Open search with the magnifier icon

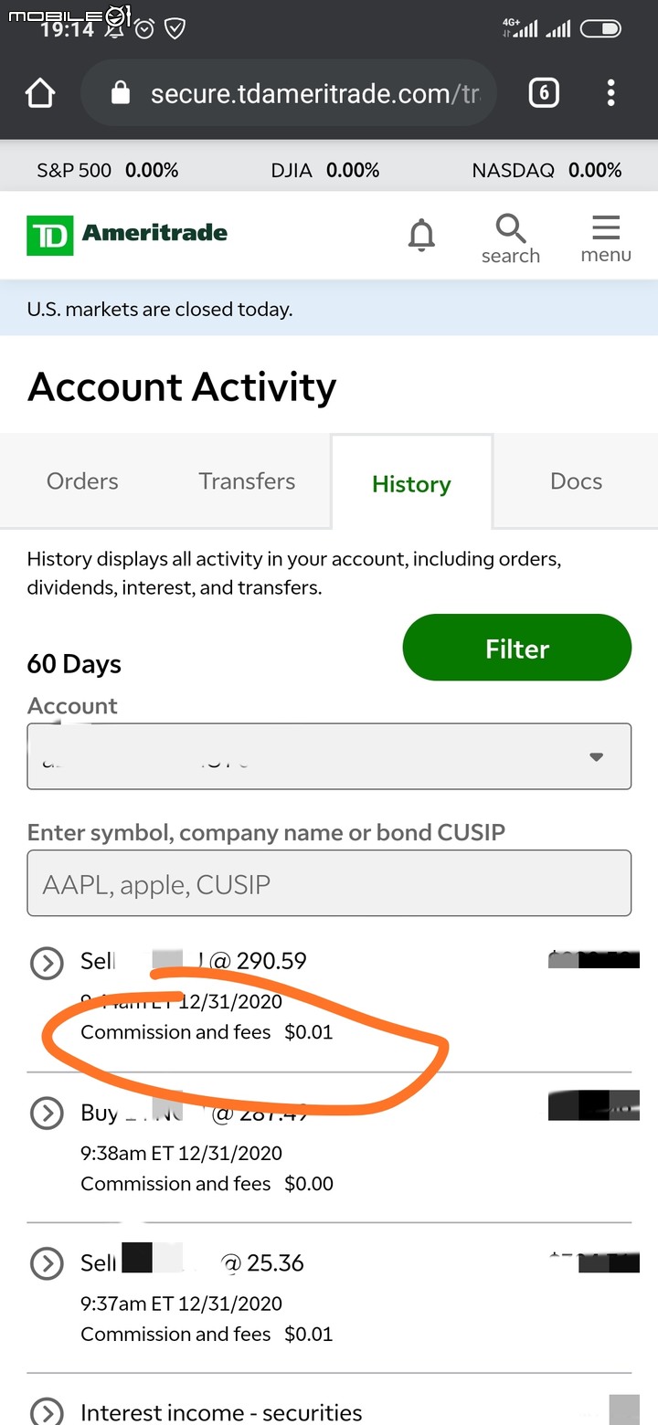pos(510,237)
